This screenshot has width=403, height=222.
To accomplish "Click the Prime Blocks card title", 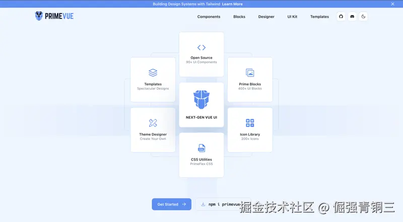I will tap(250, 84).
